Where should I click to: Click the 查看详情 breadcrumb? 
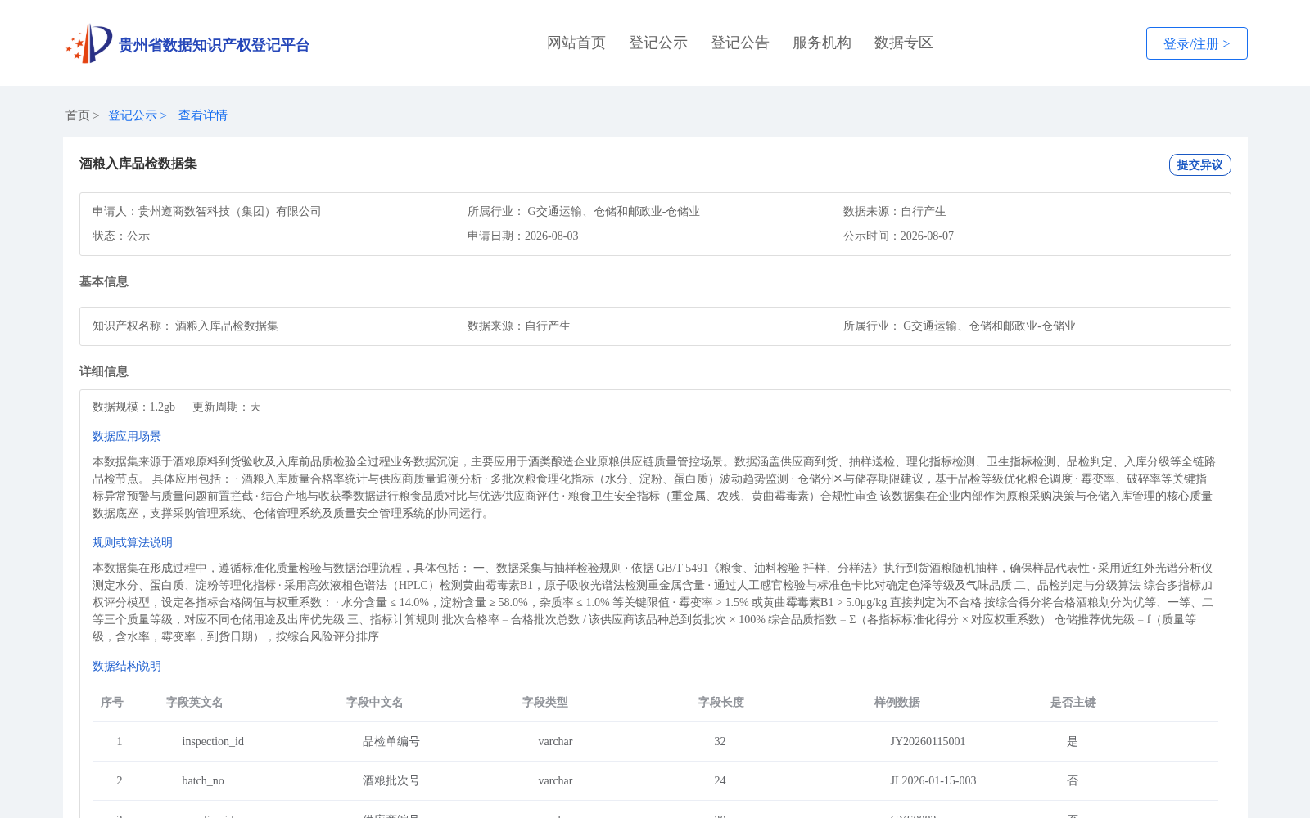pos(203,115)
